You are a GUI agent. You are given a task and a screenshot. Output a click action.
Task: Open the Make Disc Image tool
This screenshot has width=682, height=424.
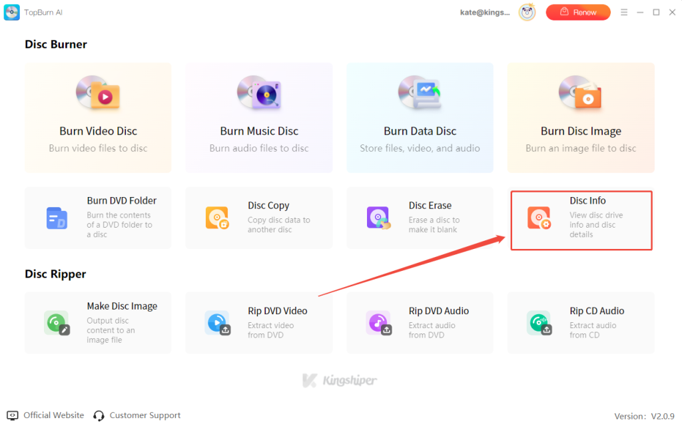coord(98,323)
